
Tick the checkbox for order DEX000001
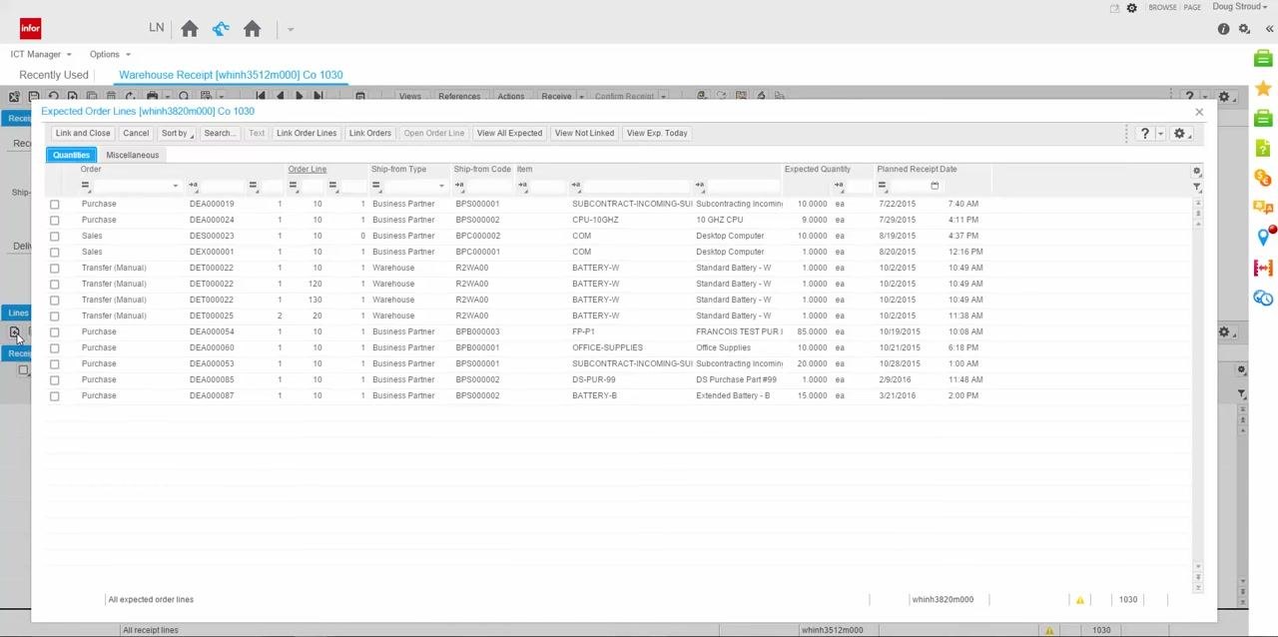(x=55, y=252)
